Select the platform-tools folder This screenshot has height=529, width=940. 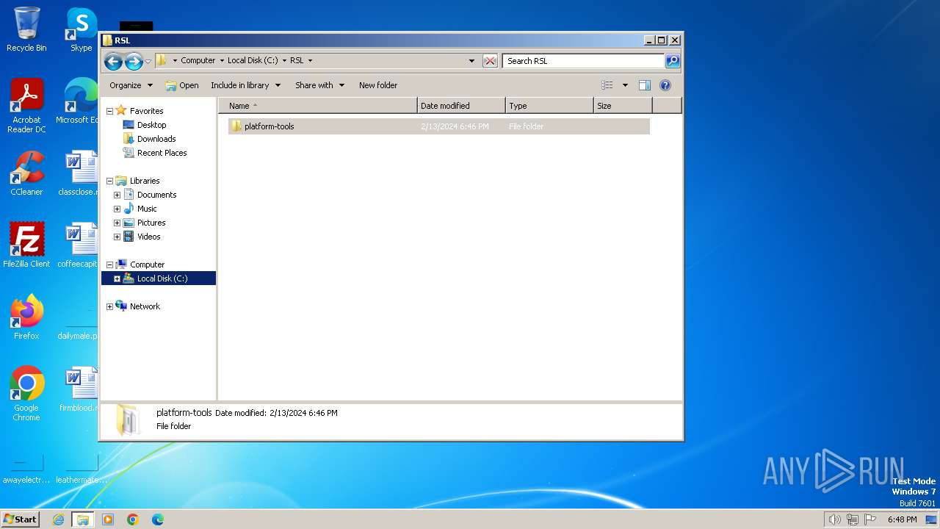438,126
